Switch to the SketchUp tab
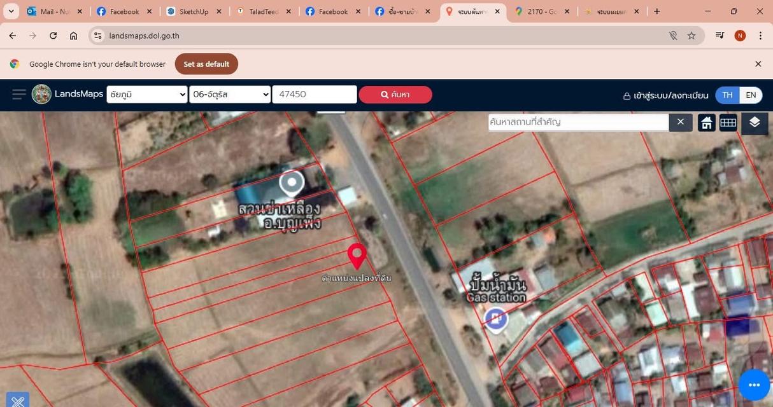773x407 pixels. pyautogui.click(x=194, y=11)
